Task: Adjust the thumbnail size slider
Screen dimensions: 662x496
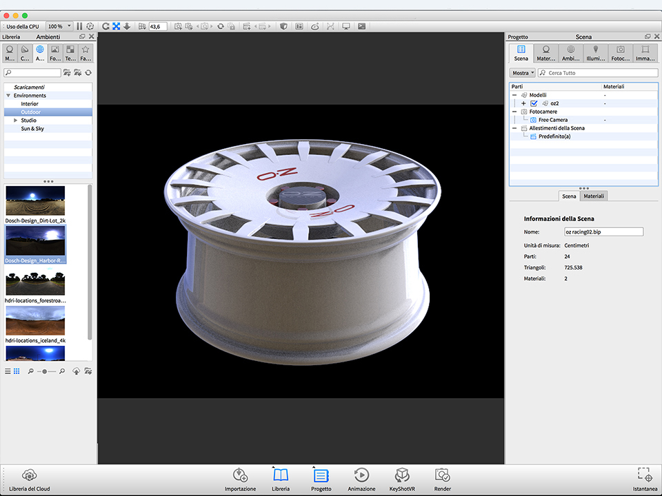Action: tap(46, 371)
